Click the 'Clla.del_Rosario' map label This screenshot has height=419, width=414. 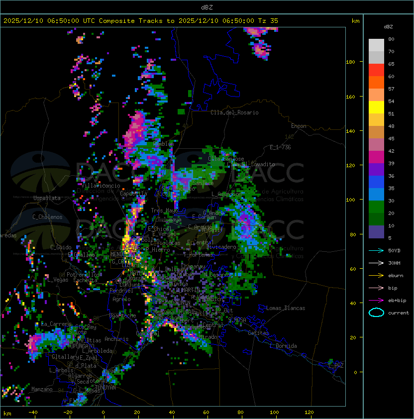pos(234,112)
